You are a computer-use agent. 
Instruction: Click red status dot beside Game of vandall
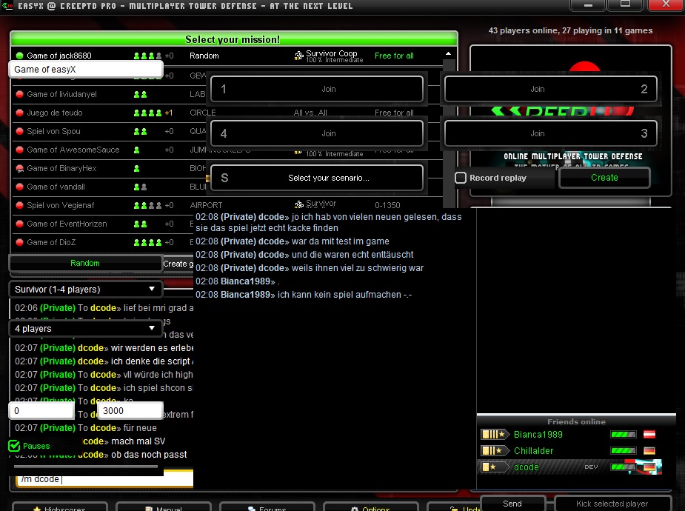(x=20, y=187)
